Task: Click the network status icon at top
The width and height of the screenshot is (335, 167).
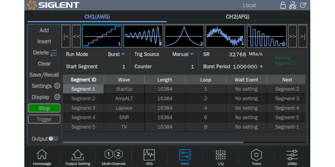Action: pos(293,5)
